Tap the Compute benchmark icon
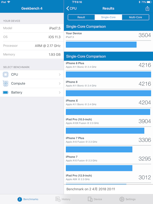Screen dimensions: 153x204 [6, 83]
